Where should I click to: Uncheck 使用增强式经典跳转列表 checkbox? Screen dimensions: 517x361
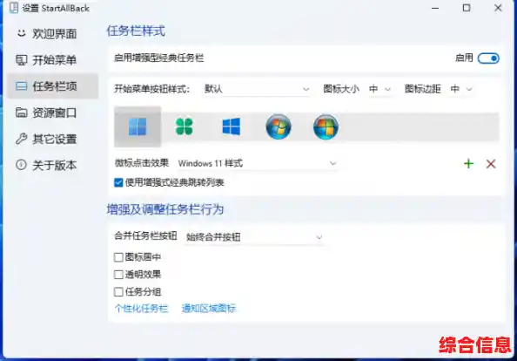tap(118, 182)
